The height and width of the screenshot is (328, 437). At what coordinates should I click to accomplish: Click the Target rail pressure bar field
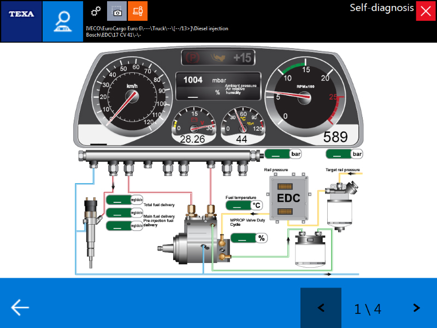(x=344, y=154)
